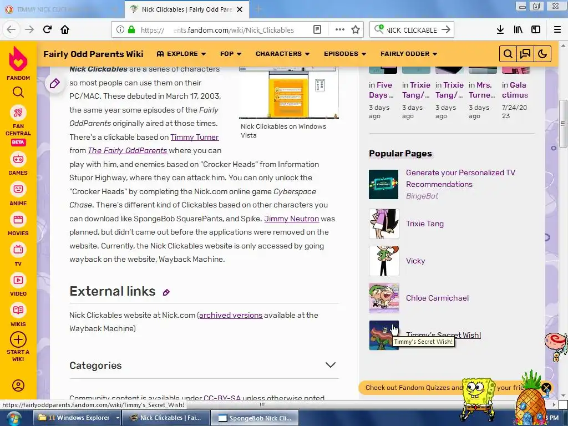
Task: Open the Downloads arrow icon
Action: tap(500, 30)
